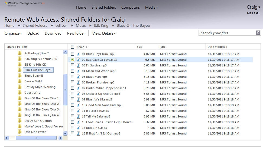The image size is (263, 148).
Task: Check the box for 05 Blues Man.mp3
Action: click(x=73, y=77)
